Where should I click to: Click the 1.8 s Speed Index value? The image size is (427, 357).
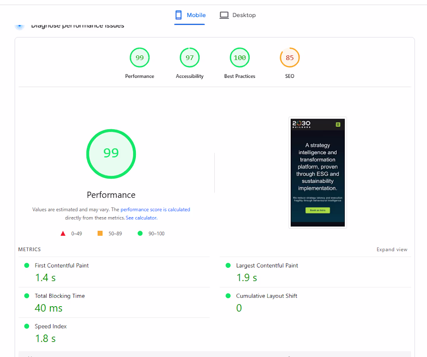point(45,338)
